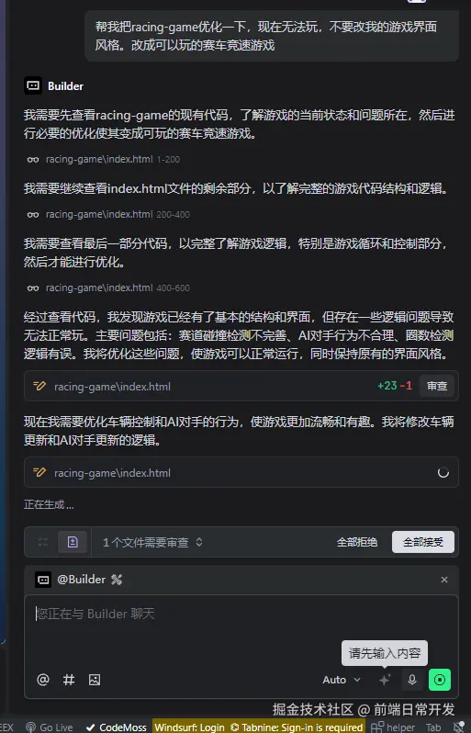
Task: Click the @Builder agent icon above input
Action: tap(43, 580)
